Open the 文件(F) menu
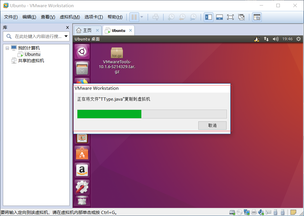Screen dimensions: 304x216 11,17
